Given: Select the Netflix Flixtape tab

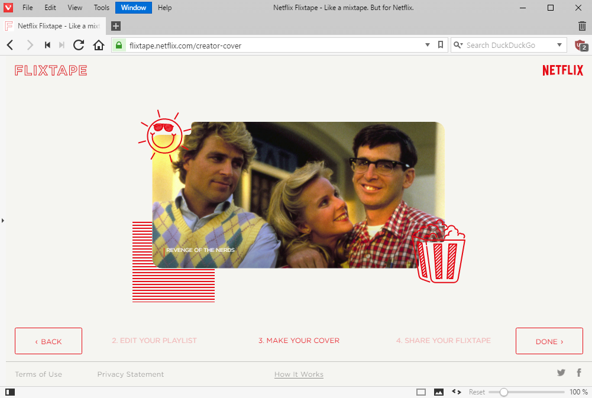Looking at the screenshot, I should 53,26.
